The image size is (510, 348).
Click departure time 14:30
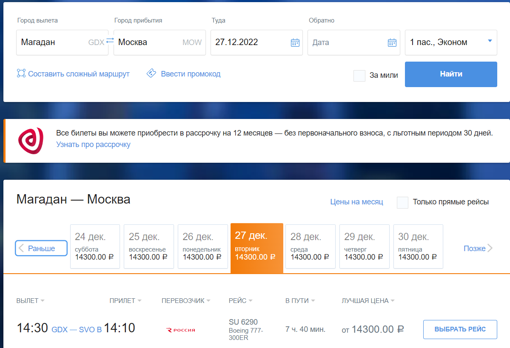(x=32, y=328)
